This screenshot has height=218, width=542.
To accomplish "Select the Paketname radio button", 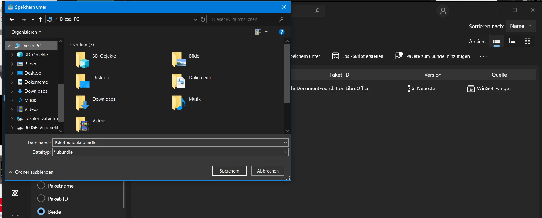I will point(41,186).
